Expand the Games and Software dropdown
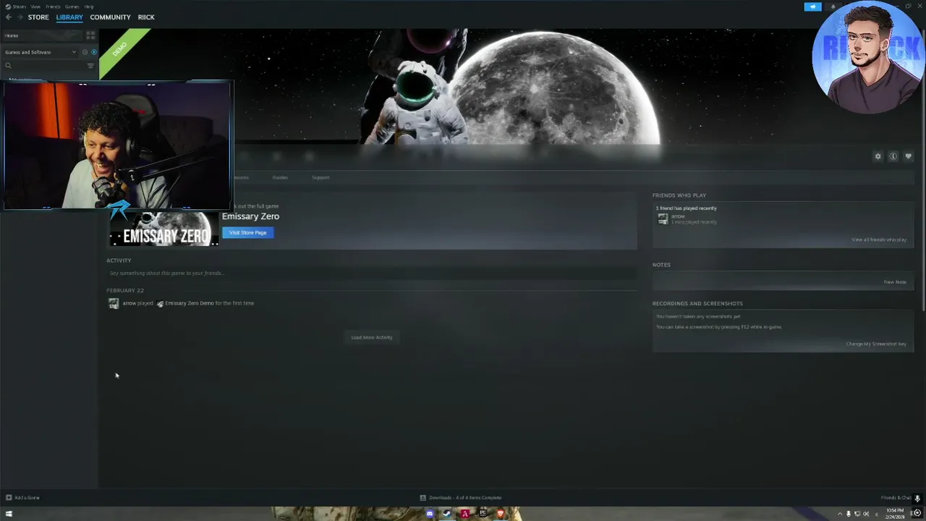 (41, 52)
